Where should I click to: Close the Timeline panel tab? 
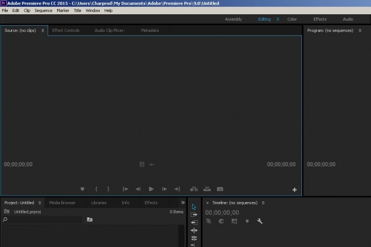tap(207, 203)
